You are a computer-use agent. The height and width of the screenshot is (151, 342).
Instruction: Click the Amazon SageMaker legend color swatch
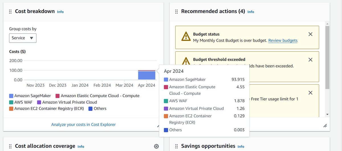[x=11, y=96]
